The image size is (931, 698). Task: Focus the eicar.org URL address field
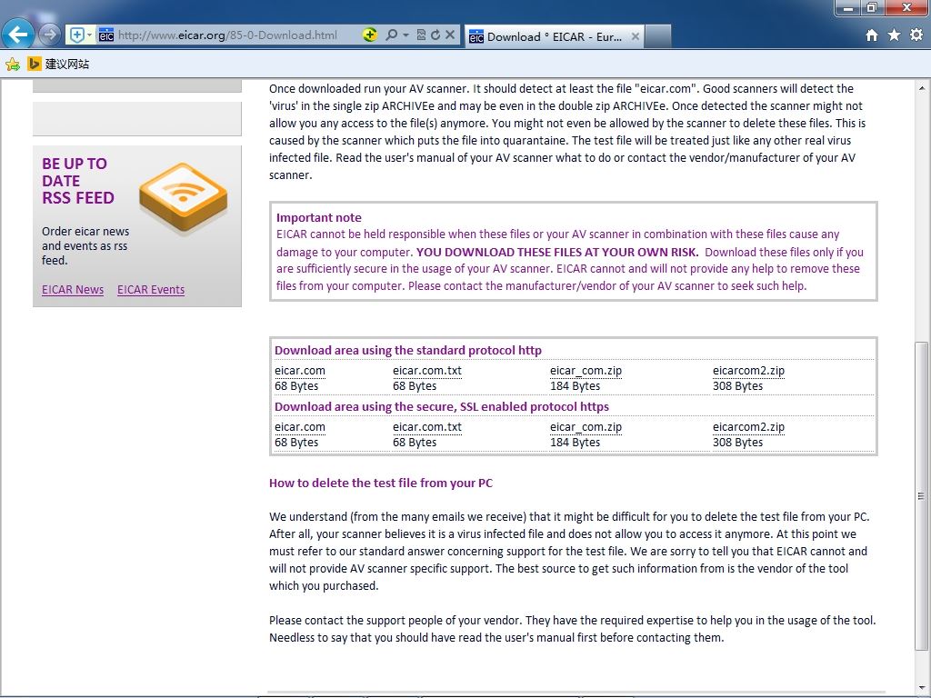pyautogui.click(x=228, y=35)
